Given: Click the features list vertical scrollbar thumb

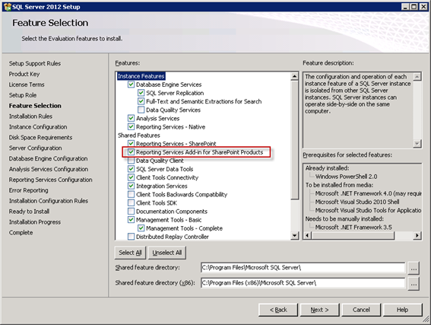Looking at the screenshot, I should [x=294, y=140].
